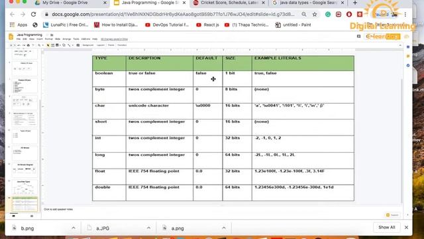Select the text box tool

[53, 45]
